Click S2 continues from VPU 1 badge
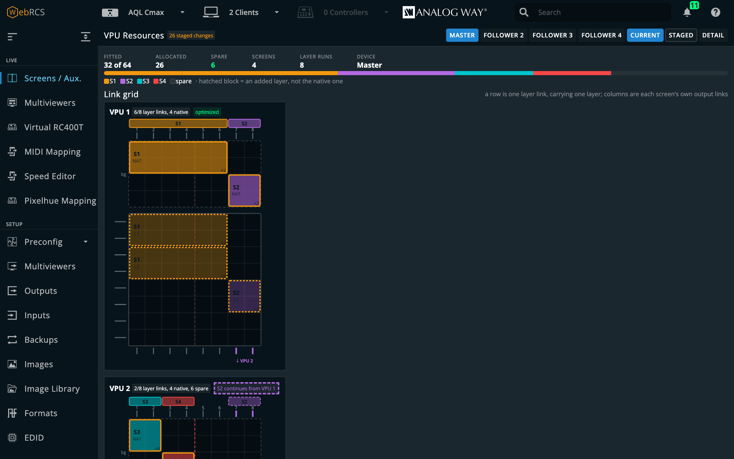The image size is (734, 459). [x=246, y=388]
